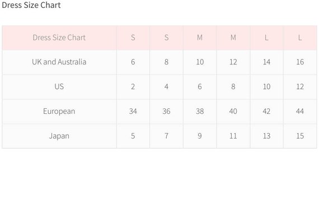
Task: Click UK and Australia size 6 cell
Action: tap(133, 62)
